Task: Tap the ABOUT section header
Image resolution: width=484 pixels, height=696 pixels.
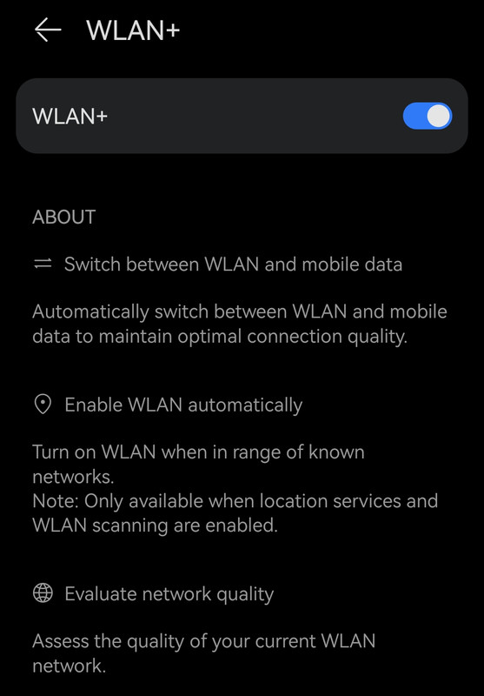Action: coord(63,217)
